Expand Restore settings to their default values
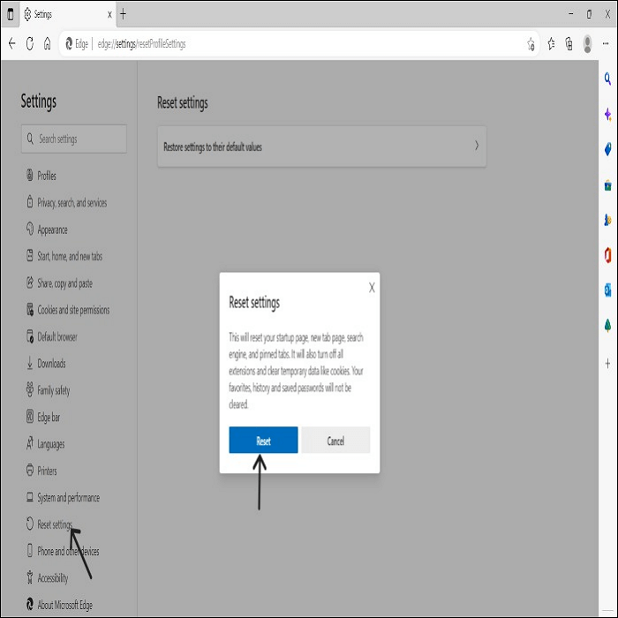The image size is (618, 618). pyautogui.click(x=321, y=147)
